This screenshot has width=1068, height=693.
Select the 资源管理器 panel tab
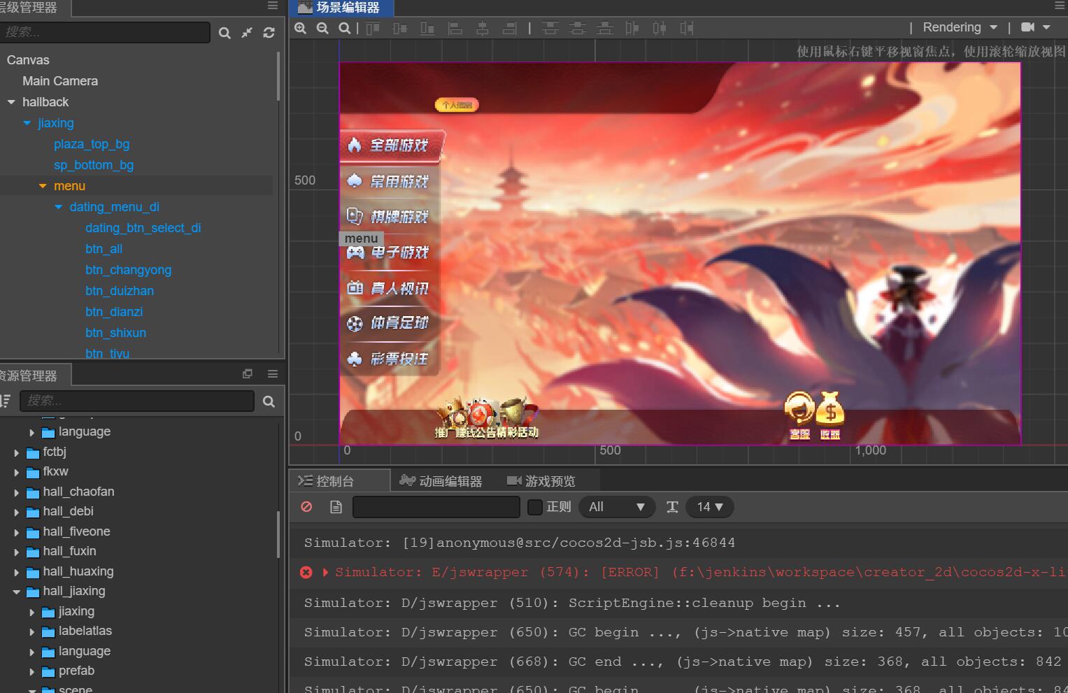coord(34,375)
